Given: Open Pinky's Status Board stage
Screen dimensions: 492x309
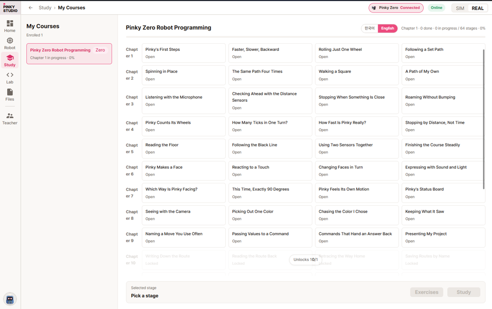Looking at the screenshot, I should click(443, 193).
